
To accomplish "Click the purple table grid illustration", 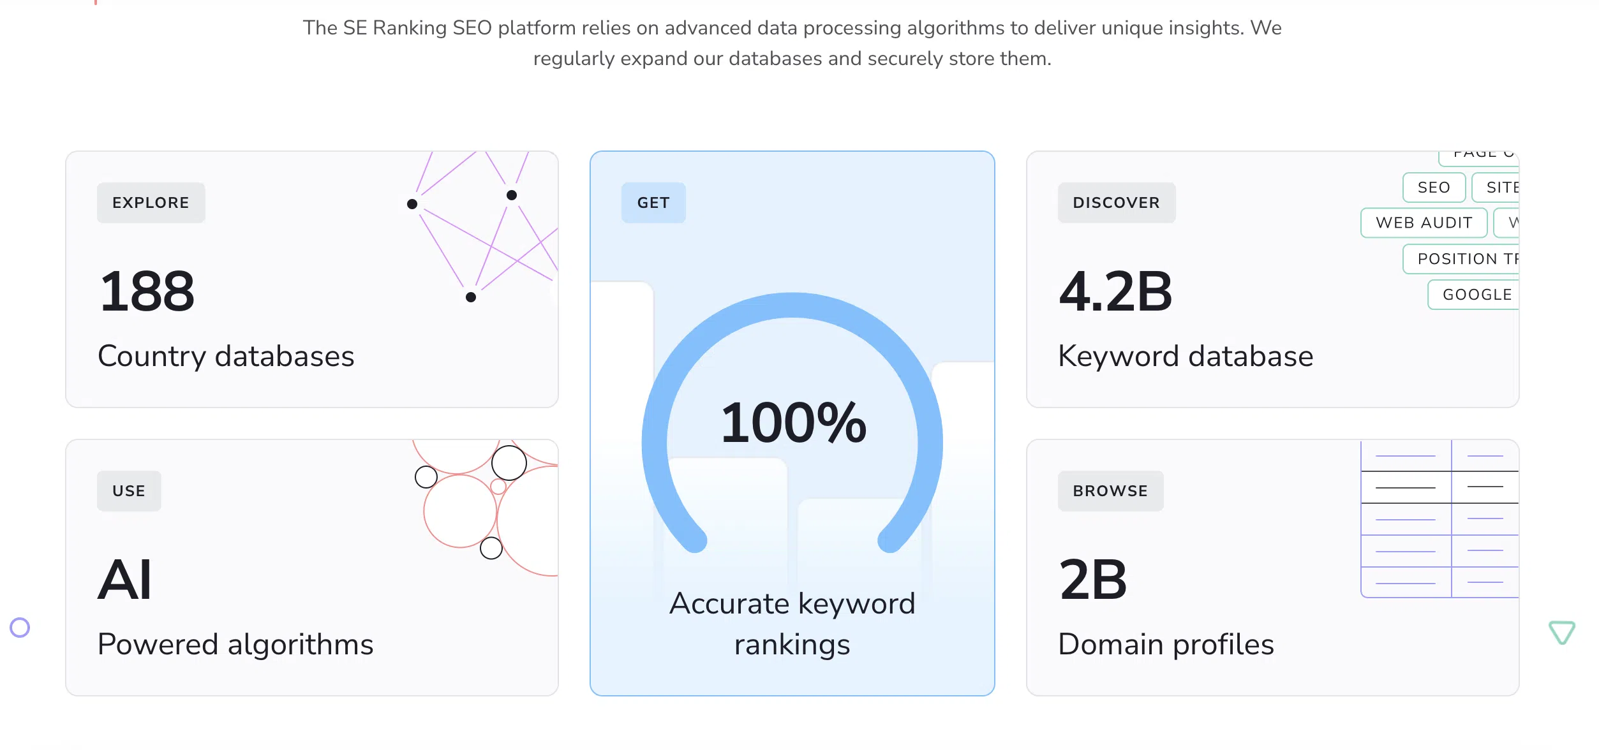I will click(1439, 518).
